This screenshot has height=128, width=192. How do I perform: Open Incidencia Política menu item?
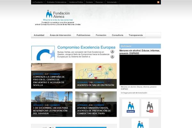coord(76,2)
